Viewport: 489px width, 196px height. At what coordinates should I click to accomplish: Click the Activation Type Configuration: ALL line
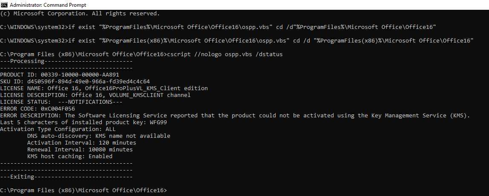(x=58, y=129)
